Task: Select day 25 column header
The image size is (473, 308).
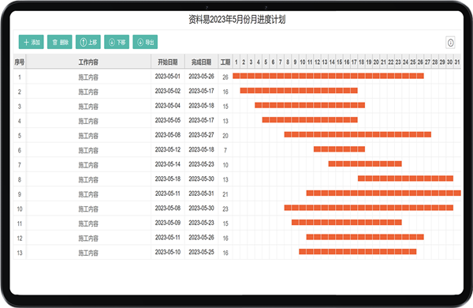Action: pyautogui.click(x=413, y=62)
